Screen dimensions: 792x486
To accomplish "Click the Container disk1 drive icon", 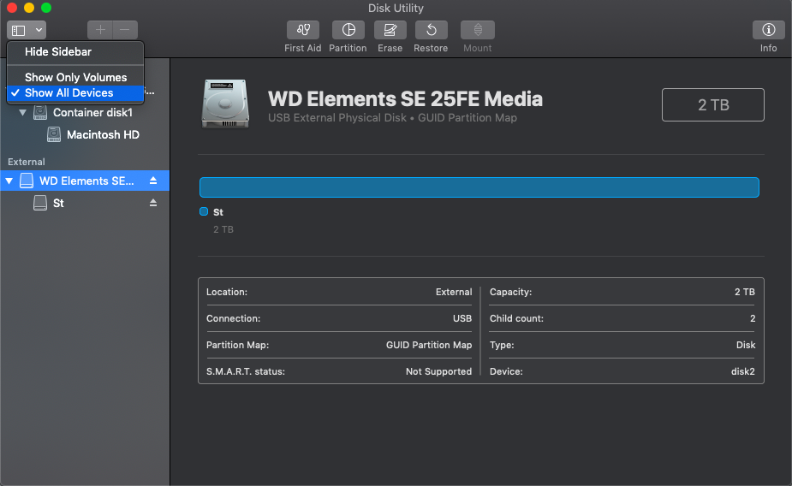I will (40, 113).
